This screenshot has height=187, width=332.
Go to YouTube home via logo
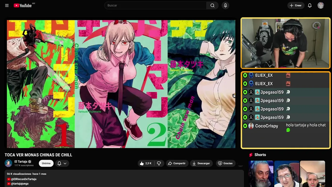[x=23, y=5]
